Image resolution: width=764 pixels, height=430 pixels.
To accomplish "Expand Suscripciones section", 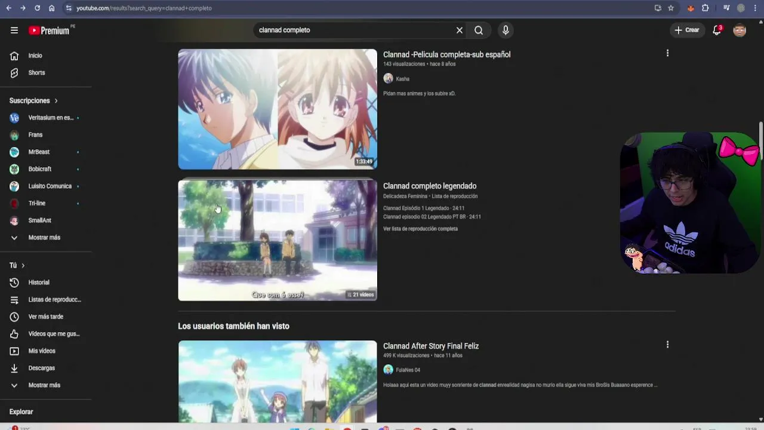I will tap(34, 100).
